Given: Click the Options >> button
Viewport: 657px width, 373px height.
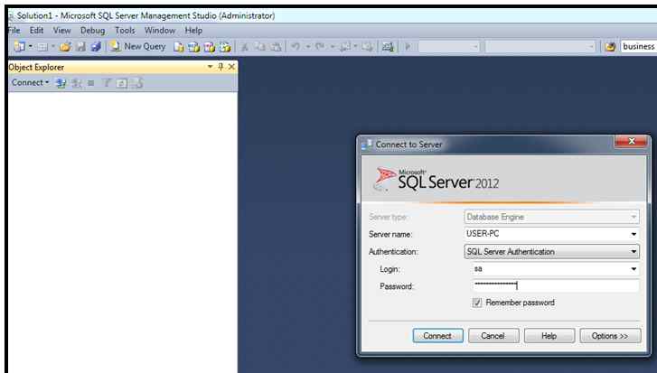Looking at the screenshot, I should pyautogui.click(x=611, y=336).
